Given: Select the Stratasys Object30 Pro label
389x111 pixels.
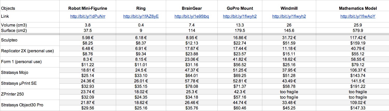Looking at the screenshot, I should [22, 105].
